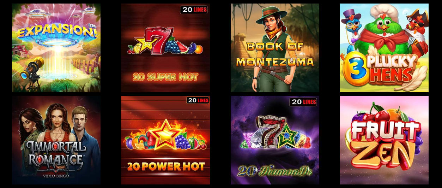
Task: Launch the 20 Power Hot slot
Action: (165, 140)
